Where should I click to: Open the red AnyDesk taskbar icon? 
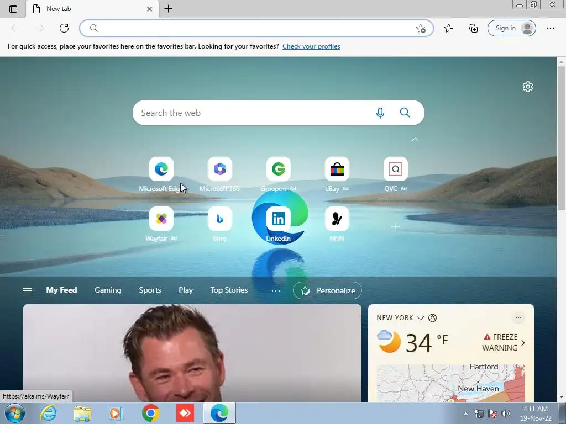coord(185,413)
